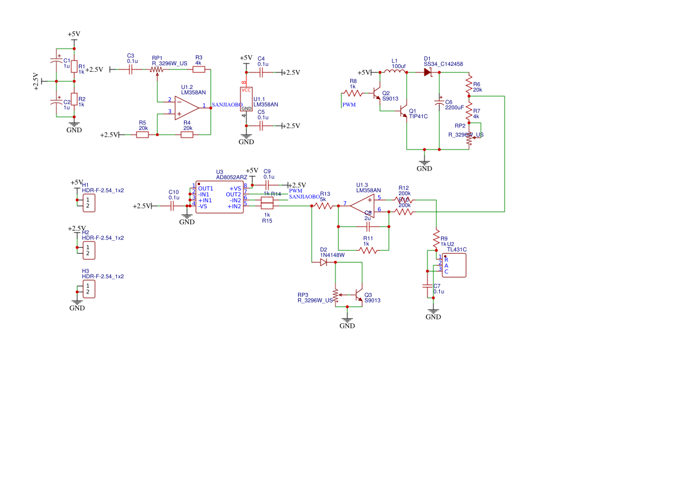Select the SANJIAOBO net label at U1.2 output
This screenshot has height=491, width=694.
point(227,105)
